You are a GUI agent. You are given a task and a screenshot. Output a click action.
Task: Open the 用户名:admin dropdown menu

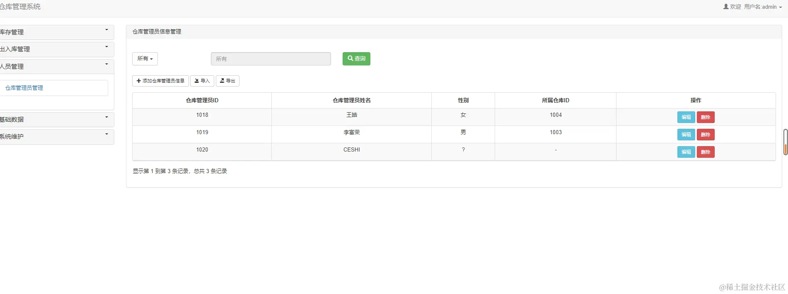click(x=763, y=7)
